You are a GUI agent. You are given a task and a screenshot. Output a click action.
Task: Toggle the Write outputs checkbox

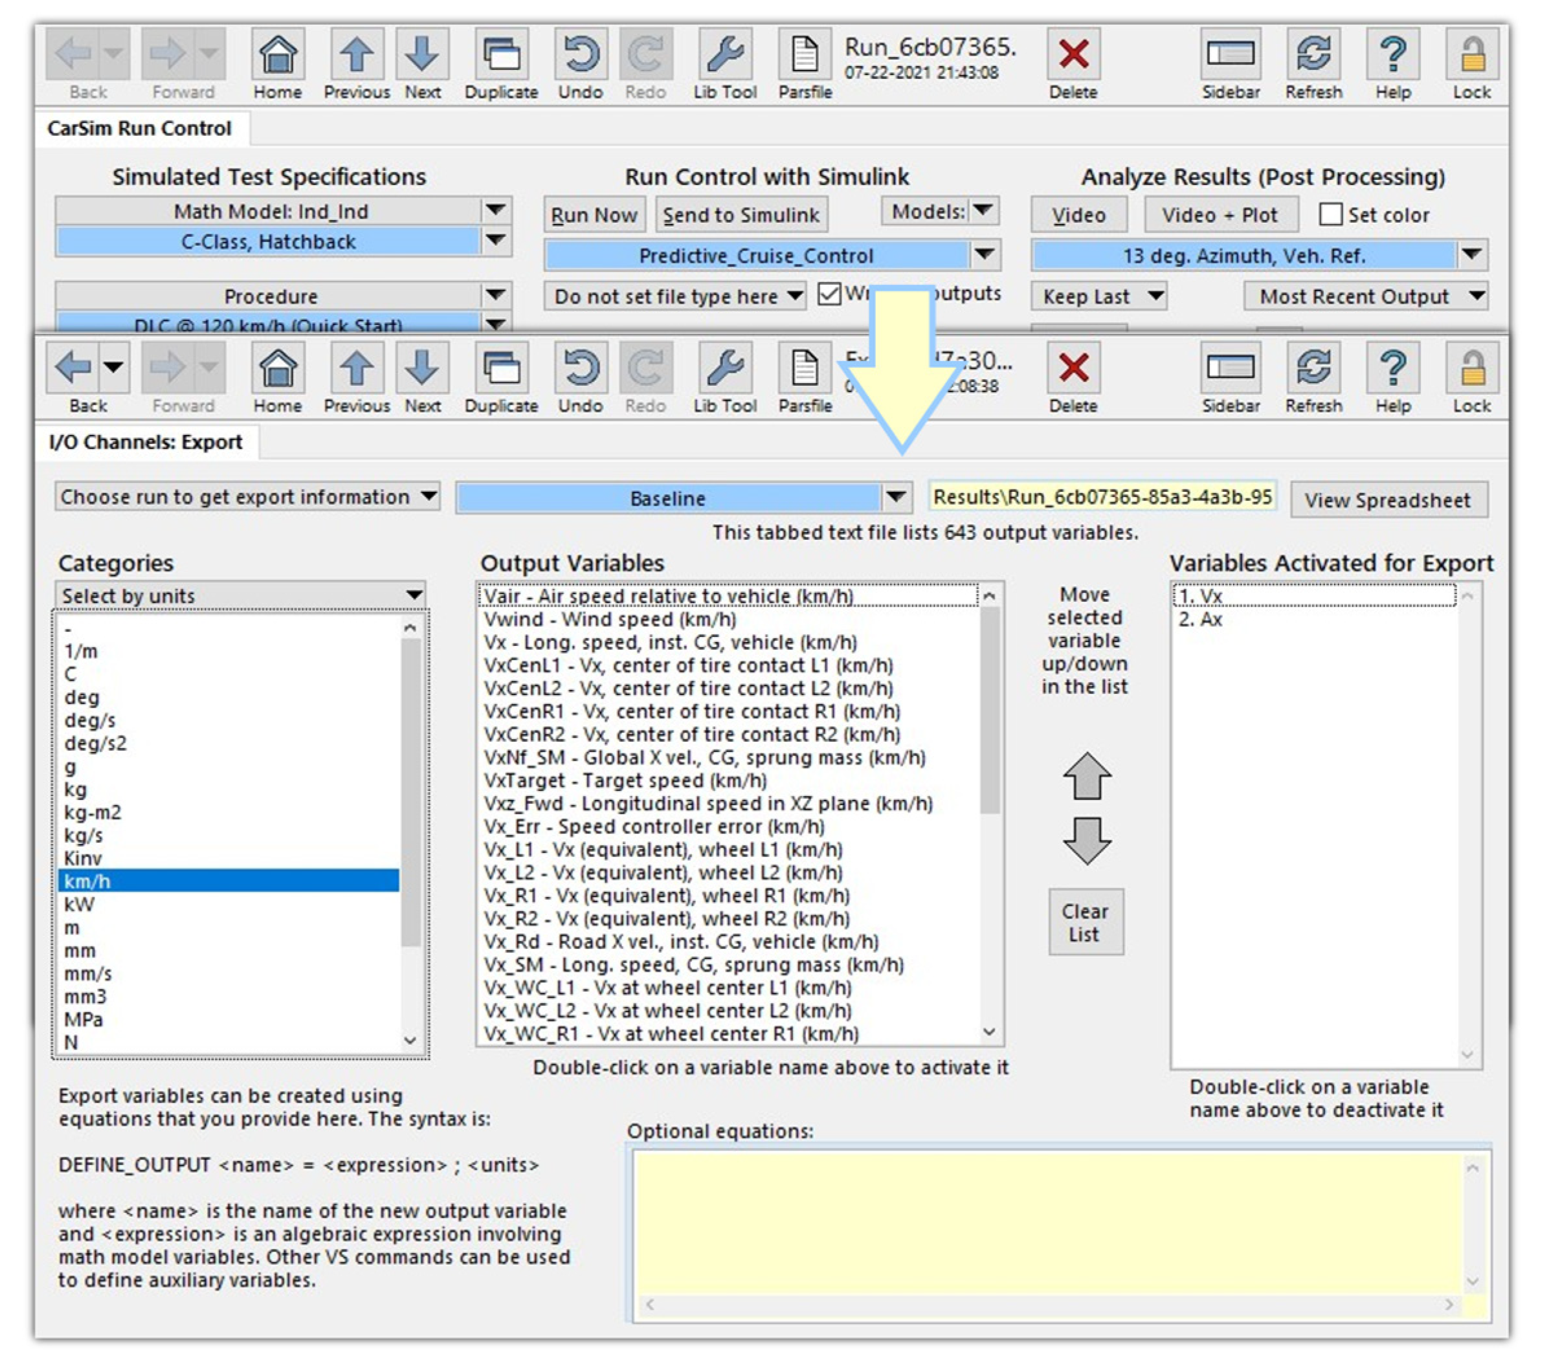829,294
